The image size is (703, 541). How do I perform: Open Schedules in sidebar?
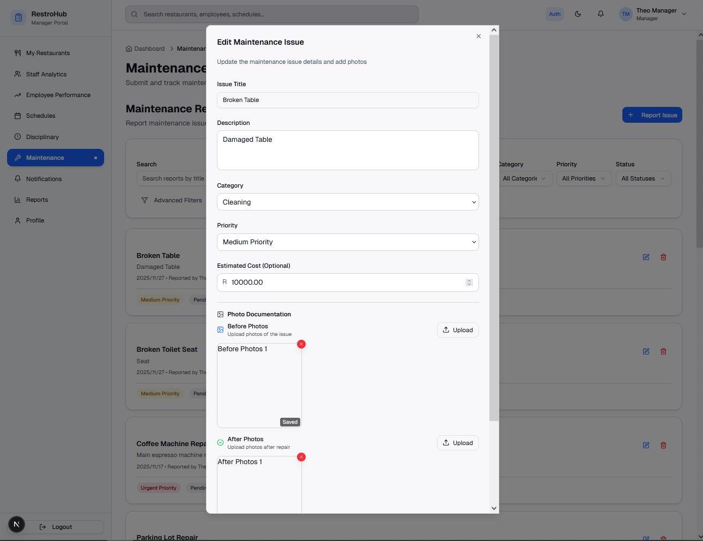point(56,116)
